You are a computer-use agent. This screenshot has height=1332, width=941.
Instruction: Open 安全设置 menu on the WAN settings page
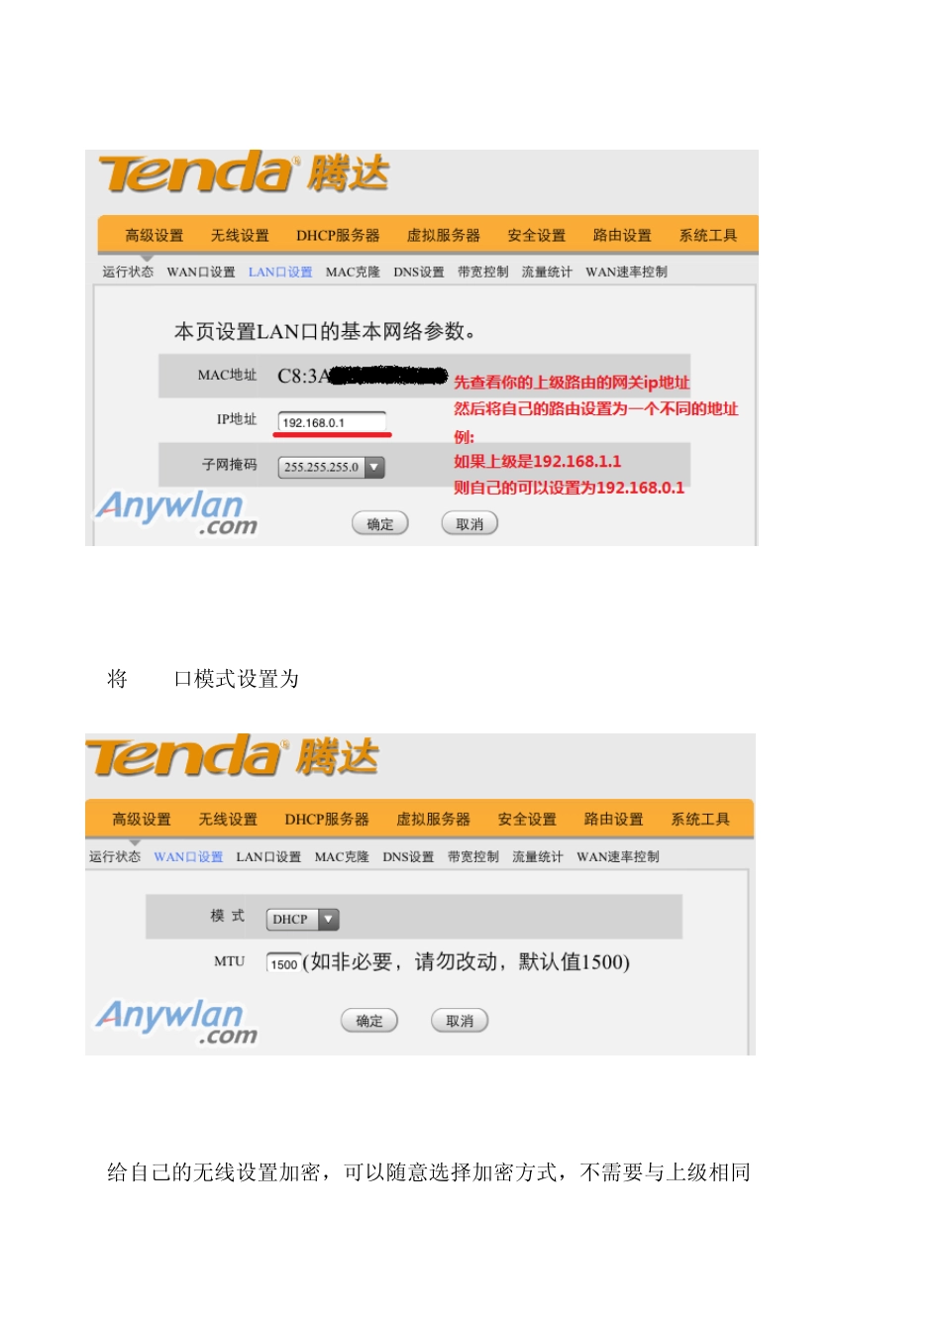(527, 819)
